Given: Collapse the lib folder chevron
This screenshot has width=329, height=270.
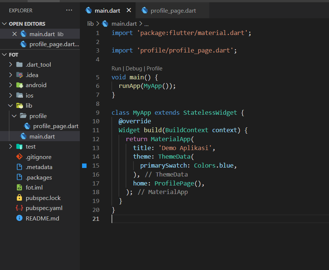Looking at the screenshot, I should (10, 106).
